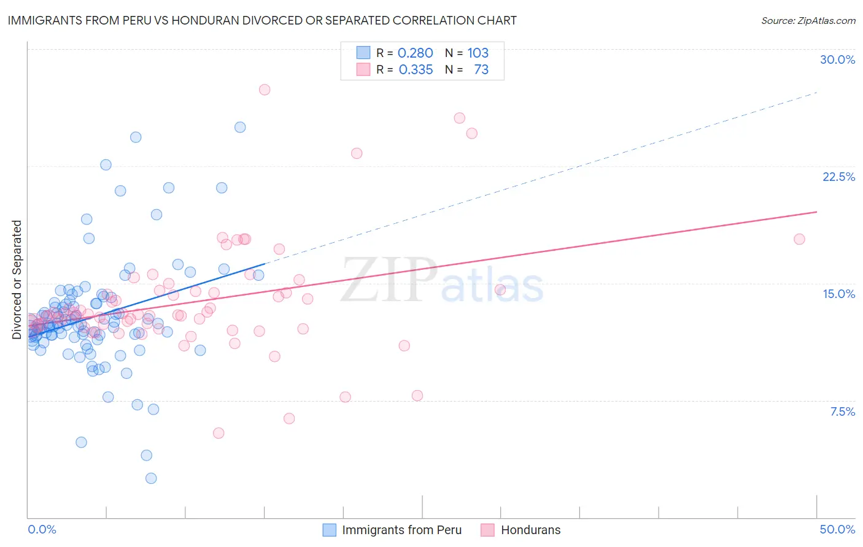Click the pink swatch beside R = 0.335
863x547 pixels.
click(363, 69)
